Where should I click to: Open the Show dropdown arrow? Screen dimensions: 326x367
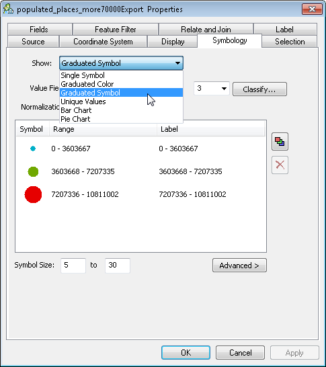(177, 63)
